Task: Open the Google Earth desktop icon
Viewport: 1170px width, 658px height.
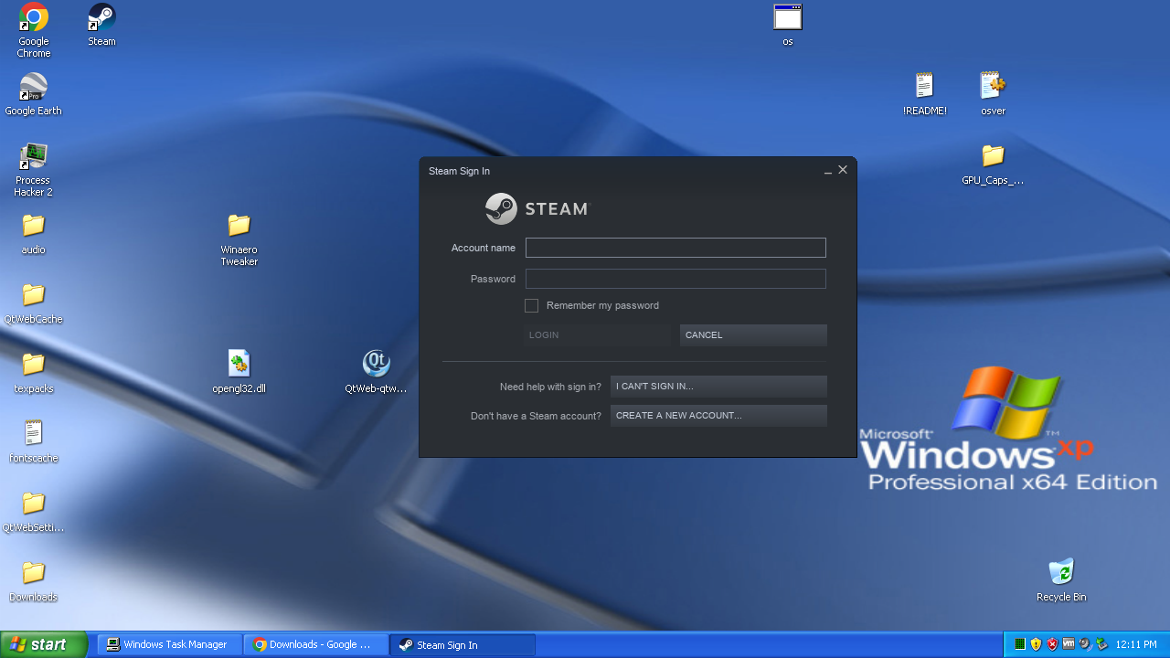Action: 34,87
